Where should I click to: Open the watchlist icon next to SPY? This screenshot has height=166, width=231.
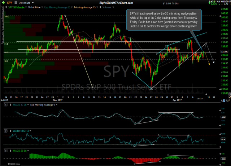click(15, 3)
